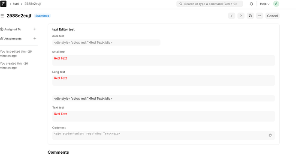Toggle the sidebar hamburger menu
The height and width of the screenshot is (155, 296).
pyautogui.click(x=2, y=16)
